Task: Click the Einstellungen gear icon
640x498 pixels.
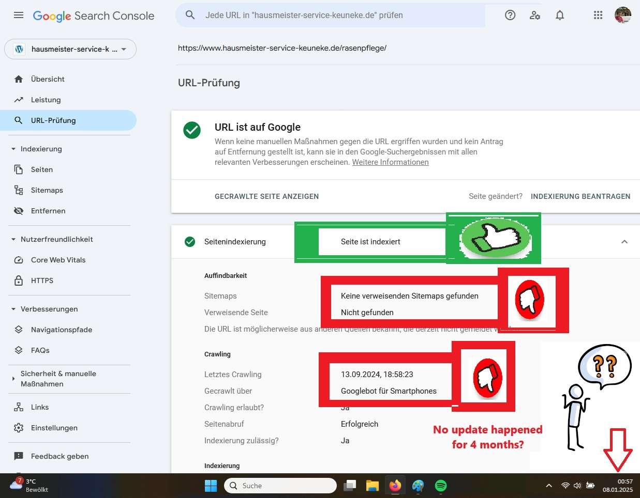Action: pos(19,428)
